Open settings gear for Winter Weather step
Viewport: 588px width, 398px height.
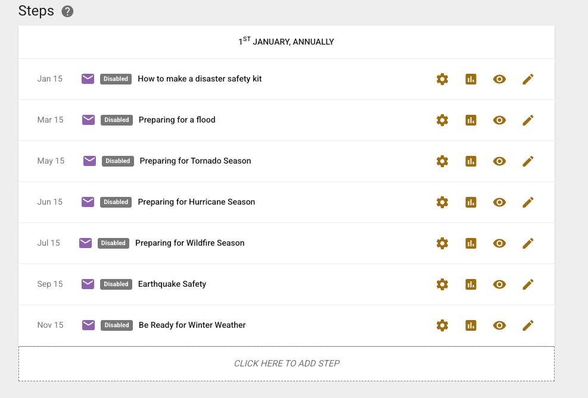[442, 325]
